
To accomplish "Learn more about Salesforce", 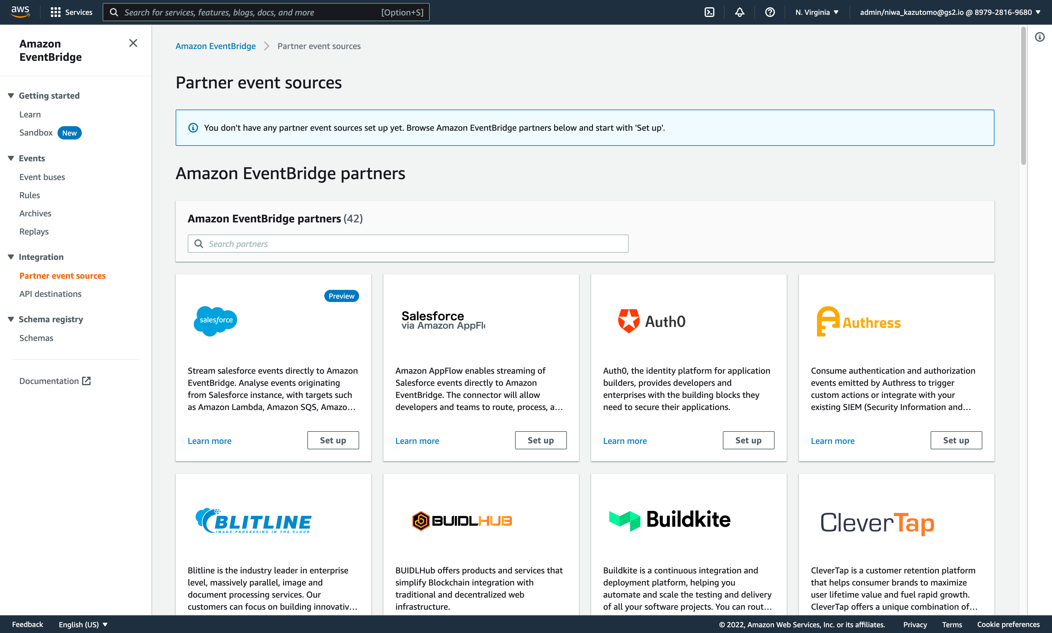I will point(210,441).
